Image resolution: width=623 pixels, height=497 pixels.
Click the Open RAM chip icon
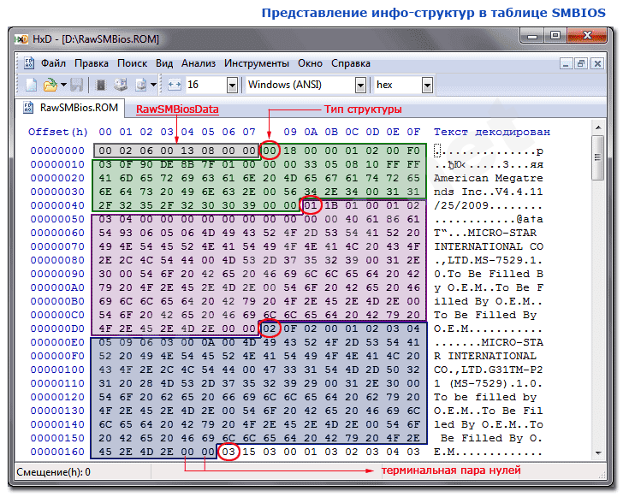tap(101, 85)
